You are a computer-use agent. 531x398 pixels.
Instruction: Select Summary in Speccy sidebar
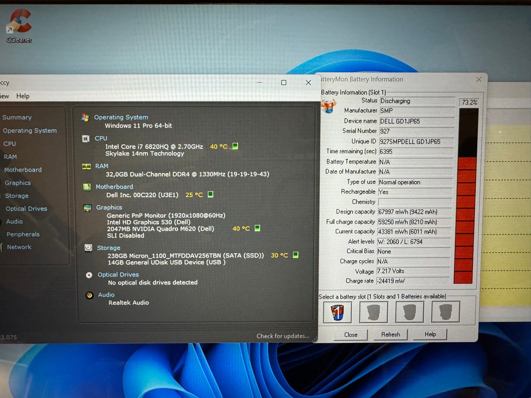(17, 117)
